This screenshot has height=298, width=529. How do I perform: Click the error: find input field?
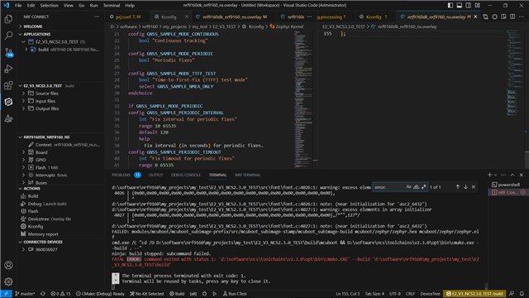pos(388,187)
